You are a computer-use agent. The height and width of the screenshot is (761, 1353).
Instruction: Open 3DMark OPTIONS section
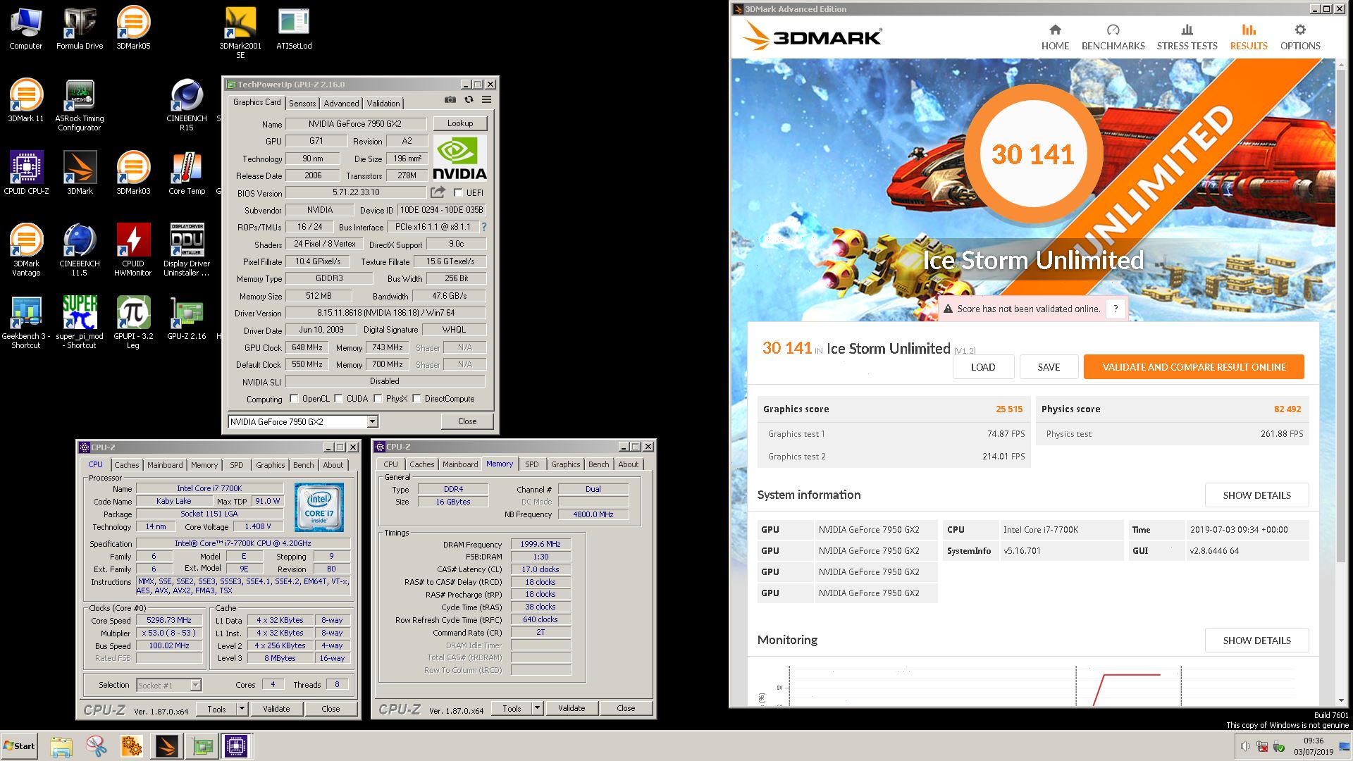click(x=1300, y=37)
